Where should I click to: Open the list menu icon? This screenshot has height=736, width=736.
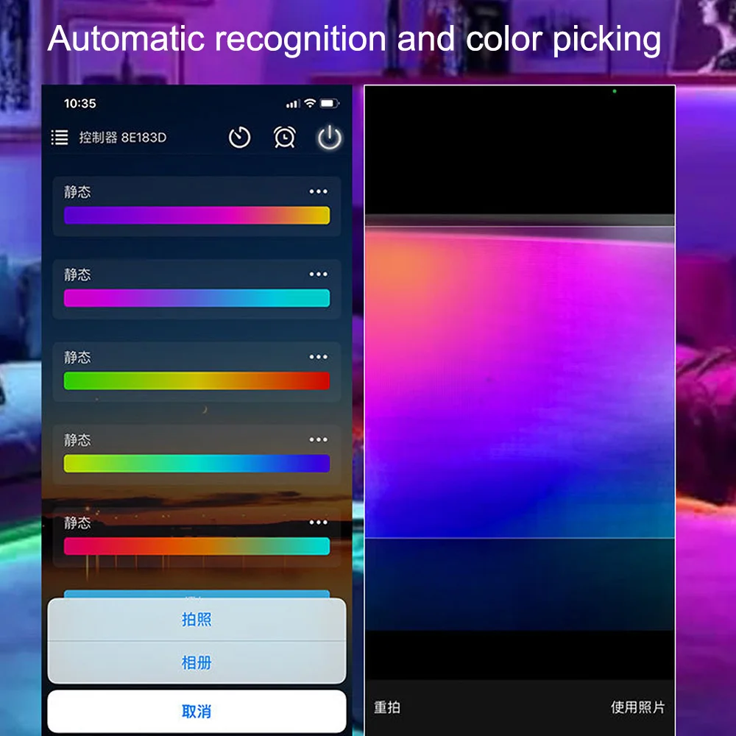tap(60, 138)
